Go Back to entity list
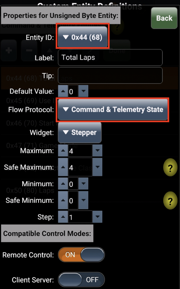This screenshot has height=289, width=180. pos(164,18)
